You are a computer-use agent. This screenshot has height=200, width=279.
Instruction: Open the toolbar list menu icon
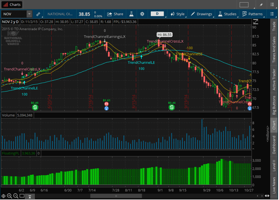[x=272, y=14]
